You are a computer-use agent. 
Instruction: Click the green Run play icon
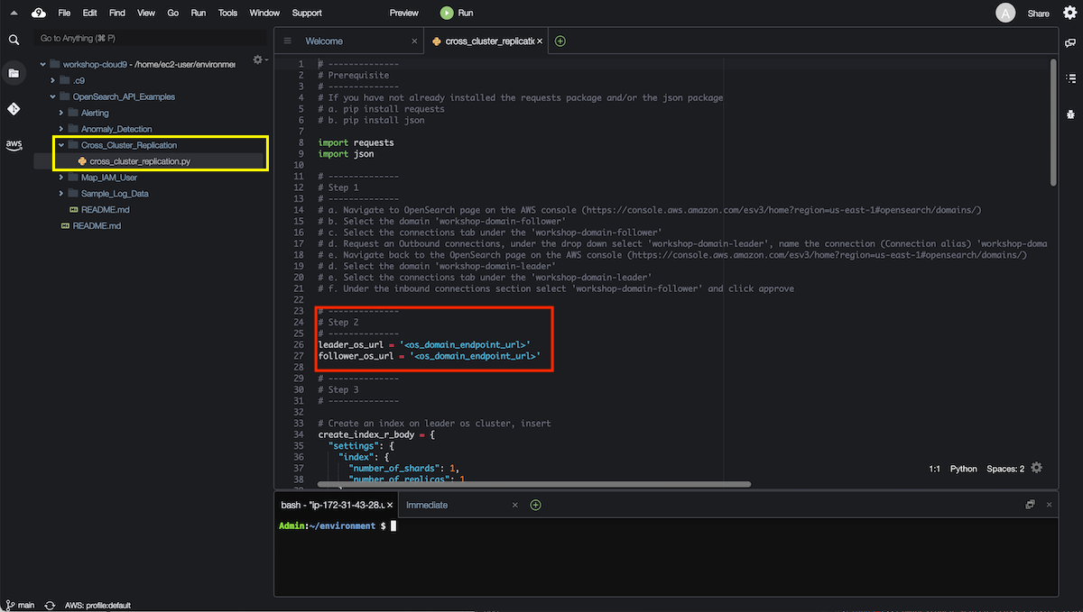pos(447,14)
